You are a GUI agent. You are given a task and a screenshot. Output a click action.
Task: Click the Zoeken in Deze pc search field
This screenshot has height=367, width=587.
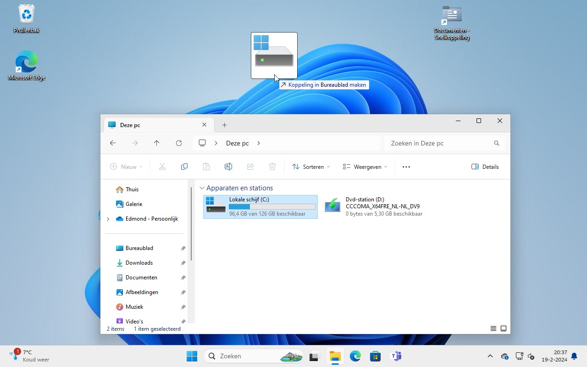click(440, 143)
